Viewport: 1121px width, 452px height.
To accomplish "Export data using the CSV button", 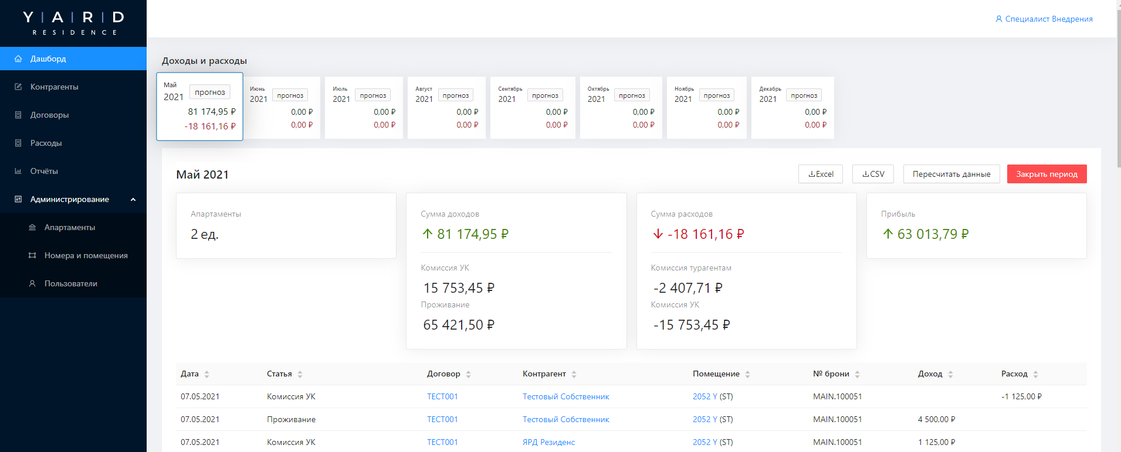I will coord(873,174).
